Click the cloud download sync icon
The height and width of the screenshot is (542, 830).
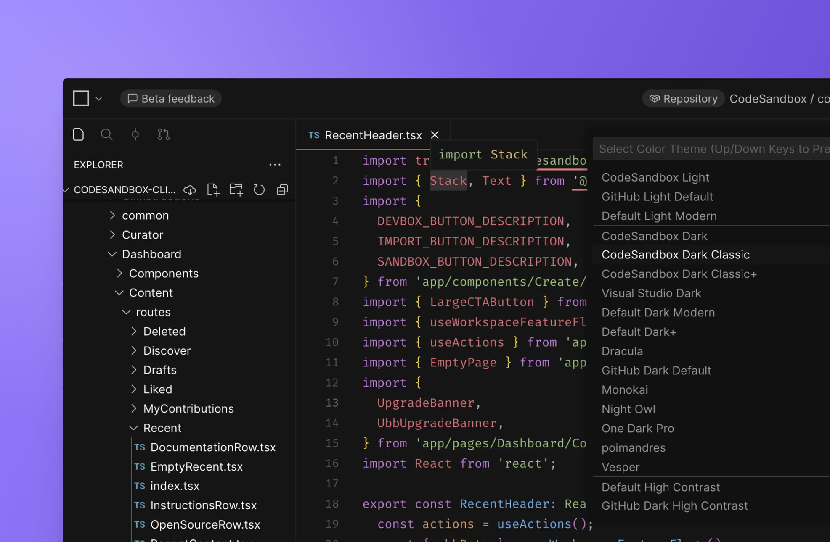coord(189,189)
